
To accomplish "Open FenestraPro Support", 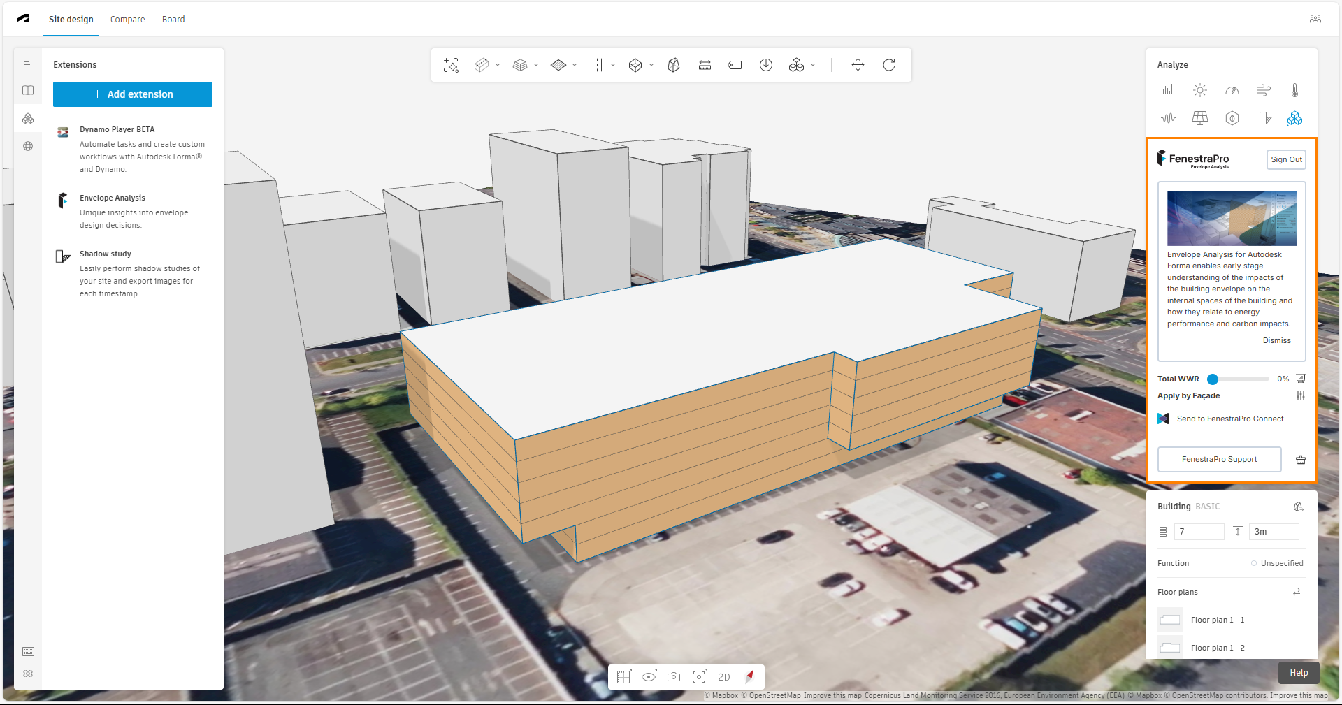I will 1219,459.
